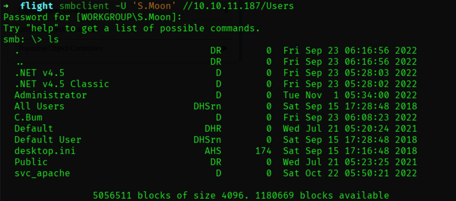Select the faint Transitive Object Controllers entry
Image resolution: width=456 pixels, height=201 pixels.
click(61, 48)
